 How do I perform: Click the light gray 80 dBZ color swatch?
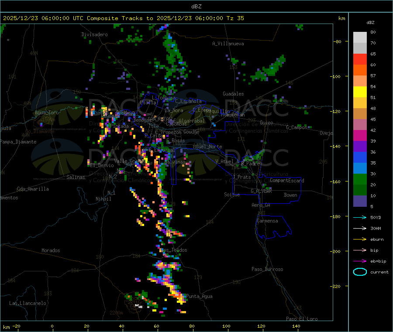[x=360, y=38]
